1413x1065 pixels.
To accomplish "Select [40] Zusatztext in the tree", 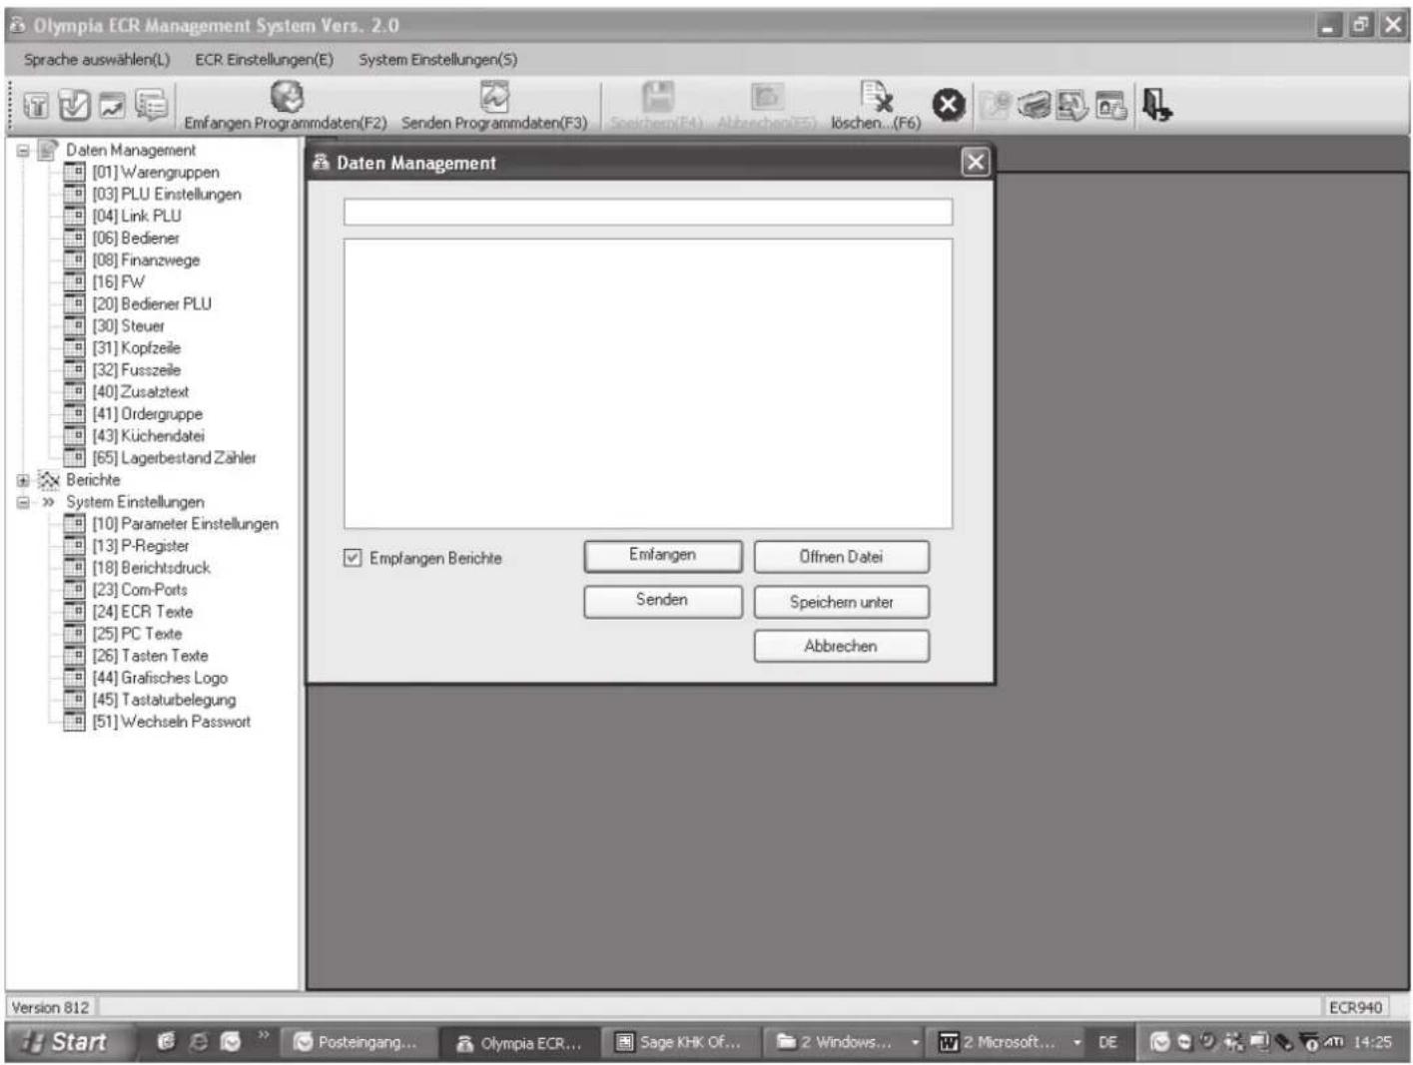I will point(141,392).
